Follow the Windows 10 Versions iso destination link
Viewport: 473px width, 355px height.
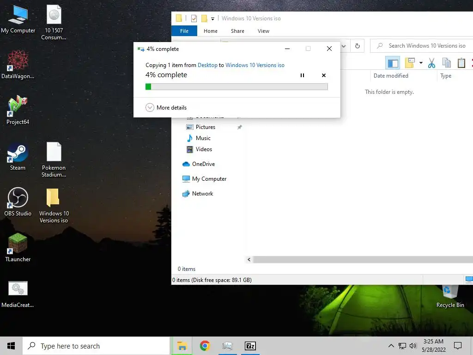tap(255, 65)
